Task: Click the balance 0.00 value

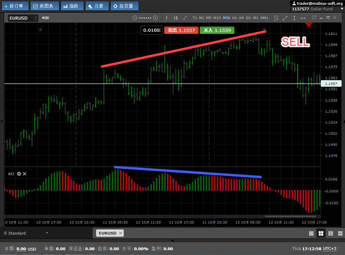Action: 21,249
